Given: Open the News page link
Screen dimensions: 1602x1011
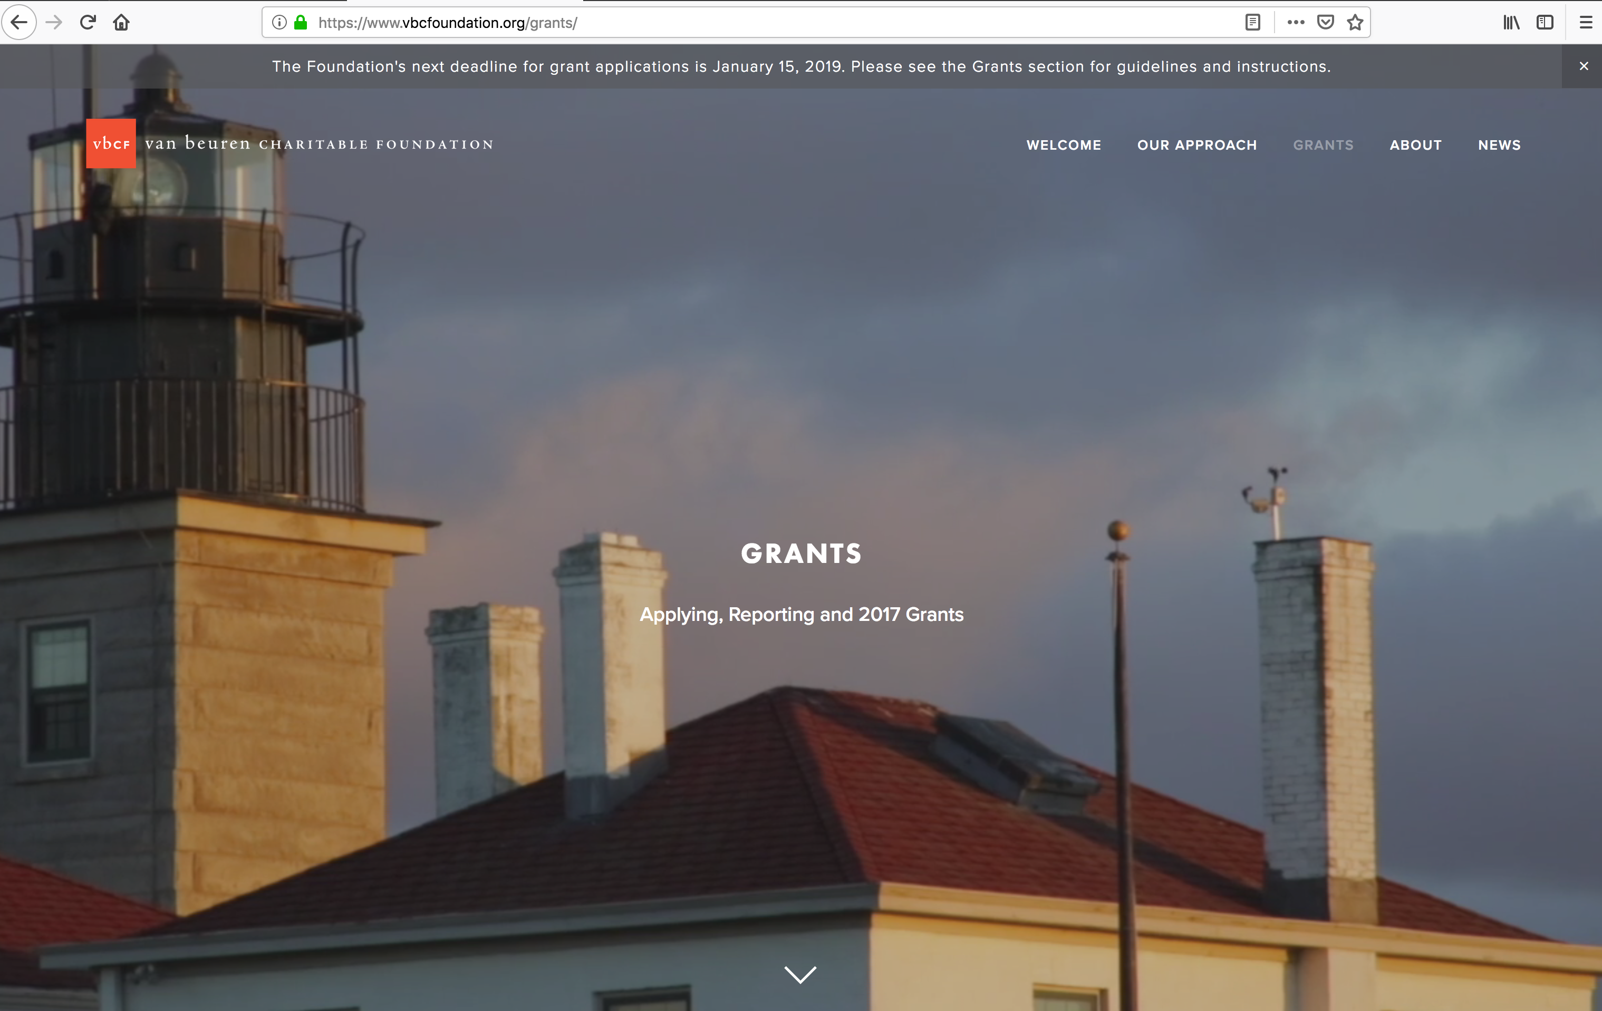Looking at the screenshot, I should (x=1499, y=145).
